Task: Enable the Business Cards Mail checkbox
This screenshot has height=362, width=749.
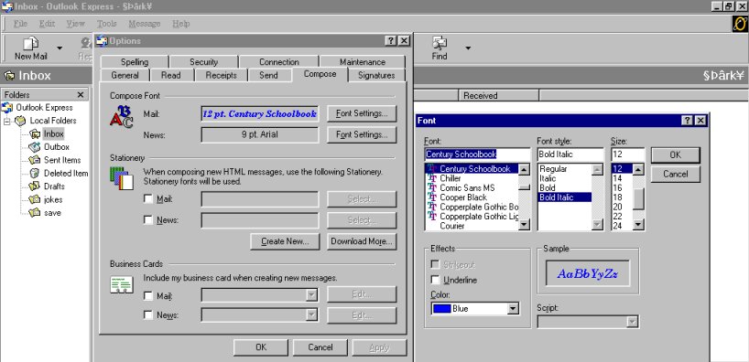Action: [148, 295]
